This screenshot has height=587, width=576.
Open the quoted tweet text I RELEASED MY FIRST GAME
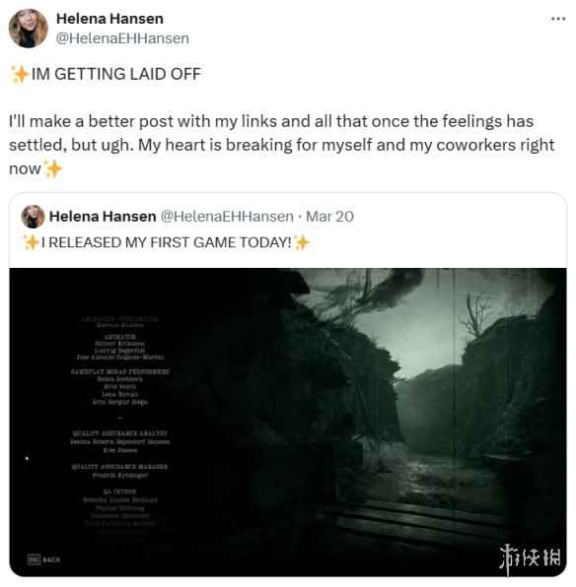[167, 242]
